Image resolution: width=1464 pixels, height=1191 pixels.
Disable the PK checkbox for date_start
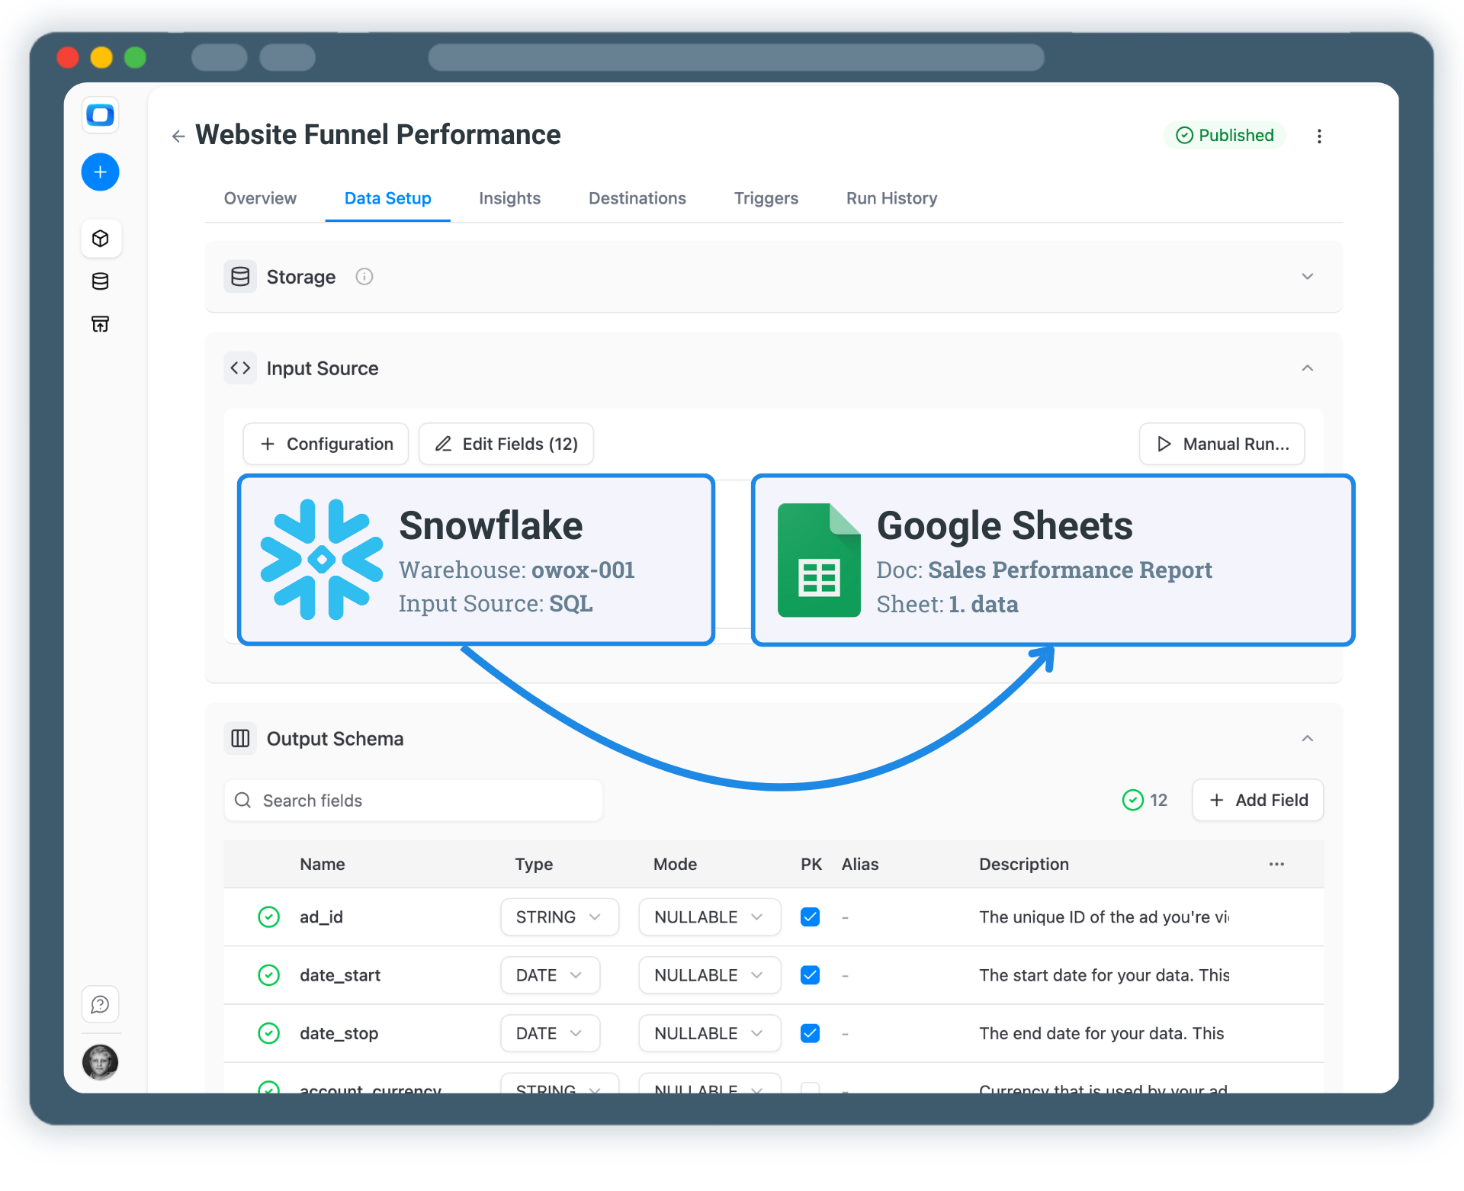click(811, 974)
